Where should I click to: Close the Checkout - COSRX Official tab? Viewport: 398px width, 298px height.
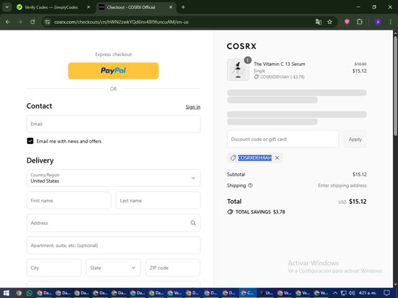click(171, 7)
